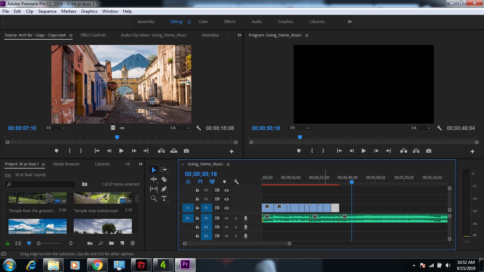Click the Program monitor playhead scrubber

coord(300,137)
